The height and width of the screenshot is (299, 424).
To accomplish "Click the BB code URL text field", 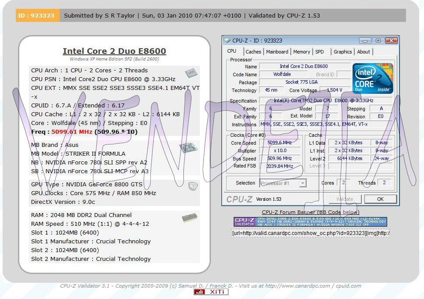I will point(310,233).
